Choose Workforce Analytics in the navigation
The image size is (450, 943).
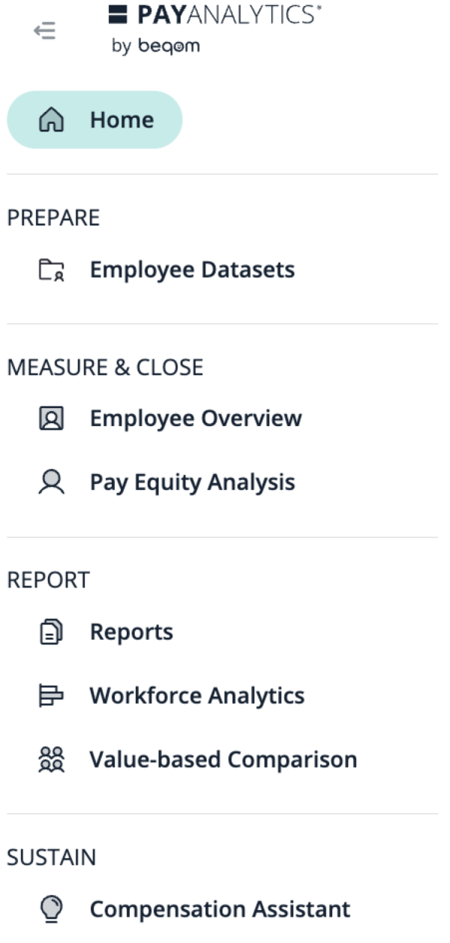[x=196, y=696]
